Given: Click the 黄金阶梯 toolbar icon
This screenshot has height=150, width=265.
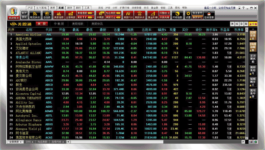Looking at the screenshot, I should click(152, 15).
